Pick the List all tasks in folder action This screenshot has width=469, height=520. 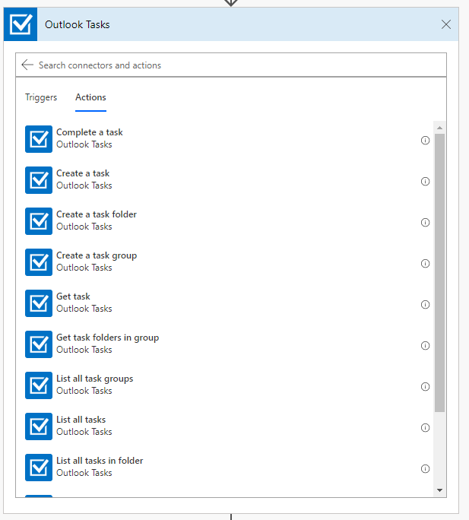click(x=99, y=467)
